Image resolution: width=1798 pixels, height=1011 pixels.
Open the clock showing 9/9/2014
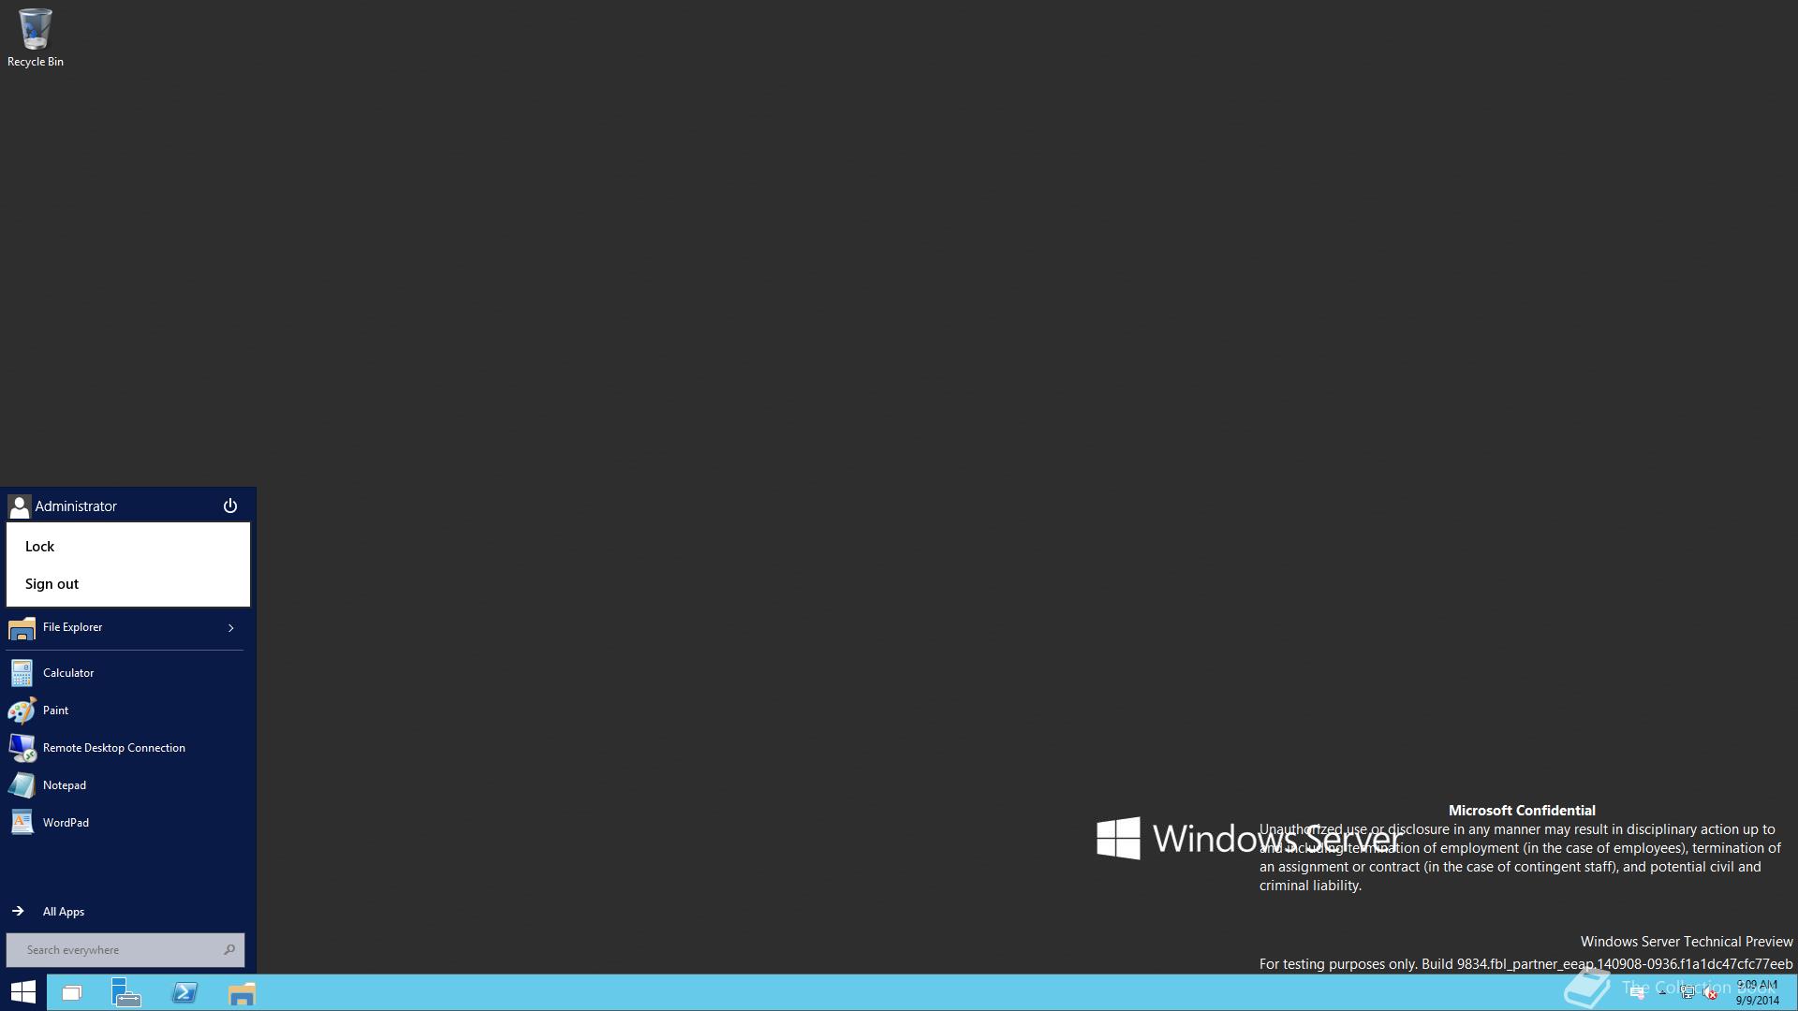coord(1758,992)
